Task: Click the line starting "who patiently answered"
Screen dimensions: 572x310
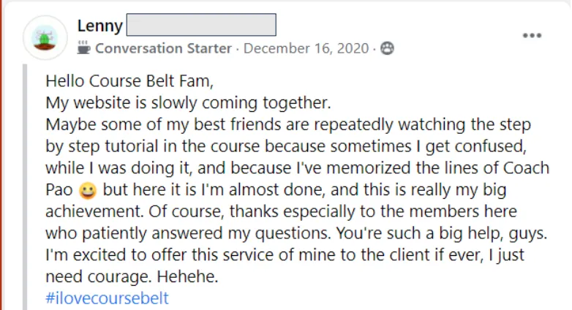Action: [x=296, y=233]
